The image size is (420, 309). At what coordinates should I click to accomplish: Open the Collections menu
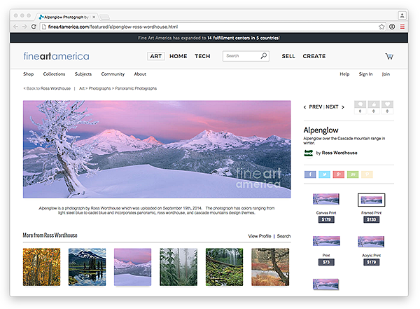click(54, 74)
